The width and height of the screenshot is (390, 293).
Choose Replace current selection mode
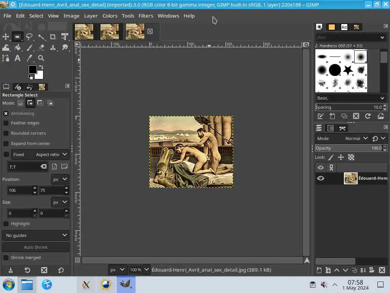21,103
